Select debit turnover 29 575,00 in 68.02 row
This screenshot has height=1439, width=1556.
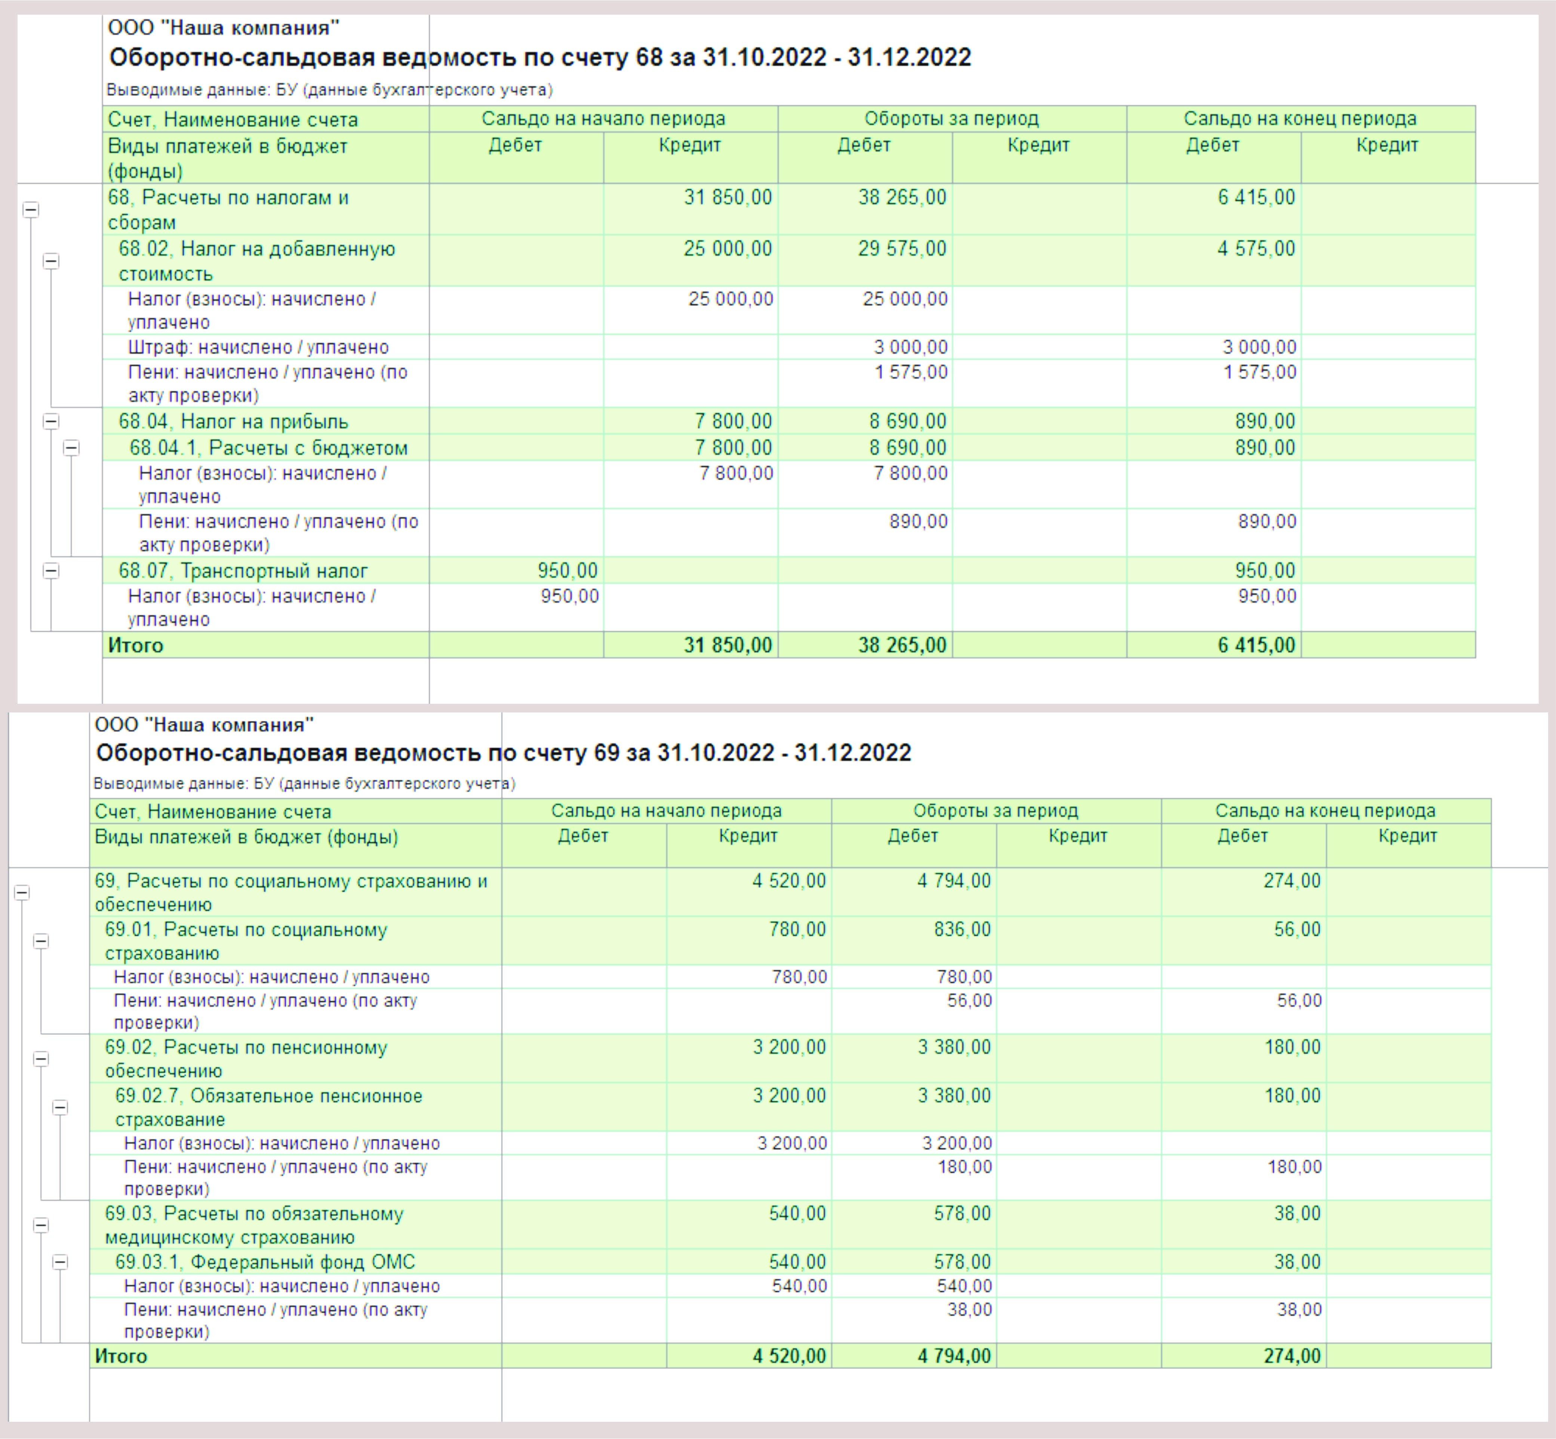[902, 249]
